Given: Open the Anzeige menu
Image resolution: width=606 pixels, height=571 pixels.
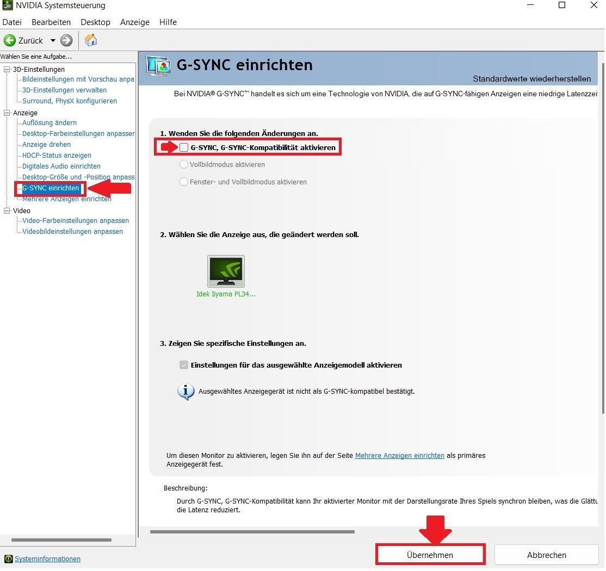Looking at the screenshot, I should click(135, 22).
